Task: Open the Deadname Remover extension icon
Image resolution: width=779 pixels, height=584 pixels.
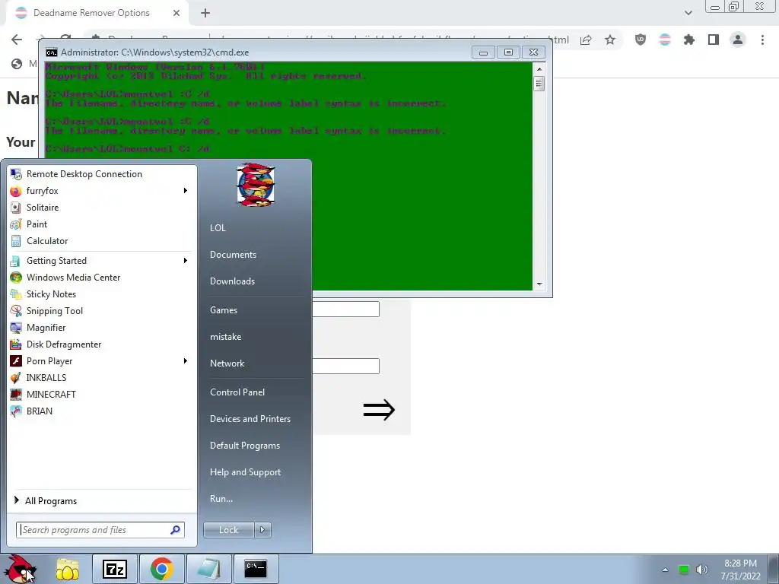Action: [x=665, y=40]
